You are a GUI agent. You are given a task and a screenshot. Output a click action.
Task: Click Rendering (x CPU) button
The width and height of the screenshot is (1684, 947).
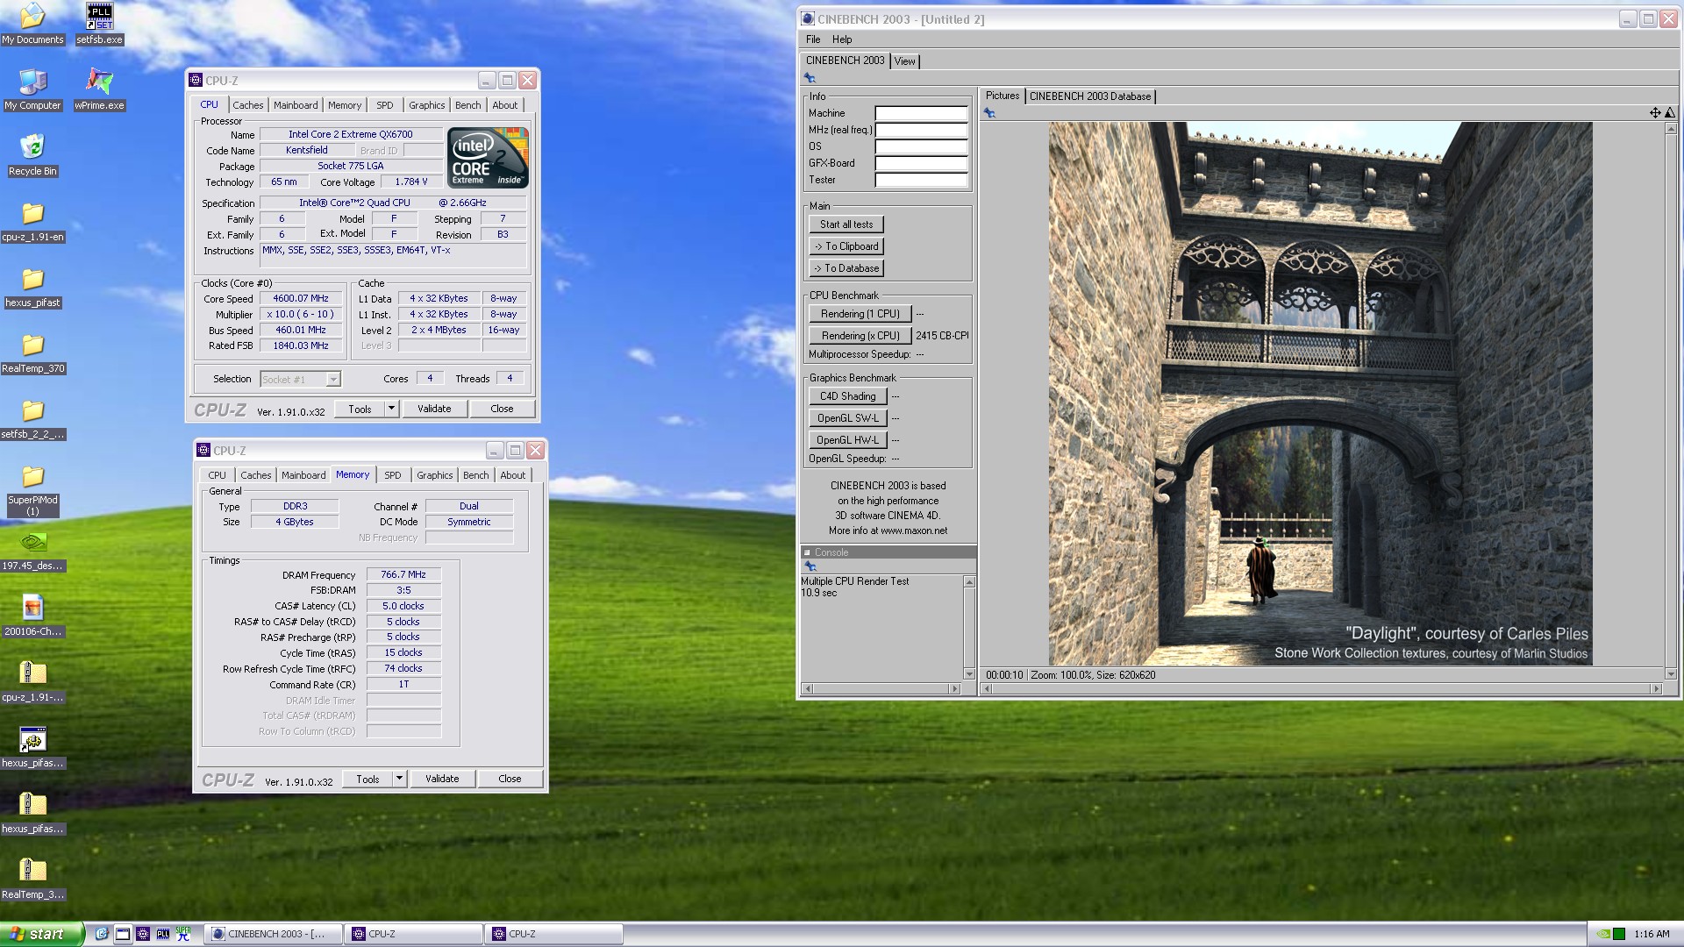[x=860, y=336]
